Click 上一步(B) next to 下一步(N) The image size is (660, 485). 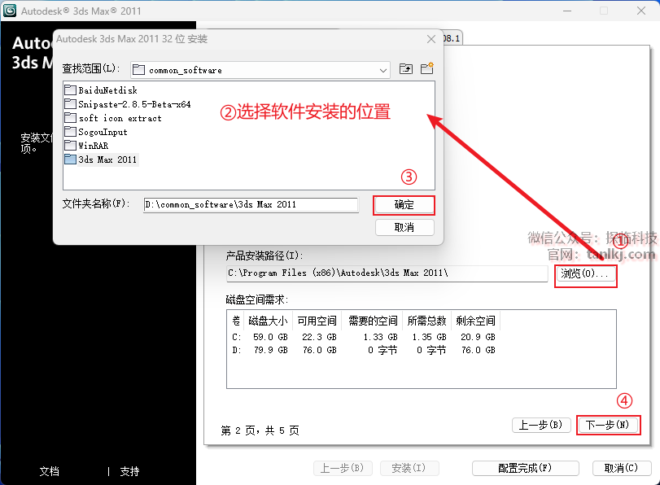[541, 425]
